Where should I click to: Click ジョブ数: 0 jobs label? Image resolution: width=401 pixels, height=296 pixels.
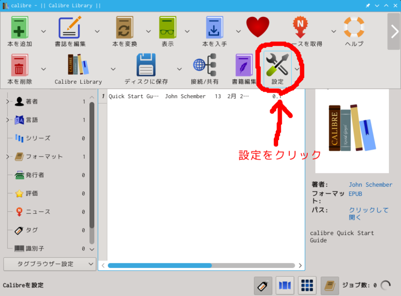[359, 285]
